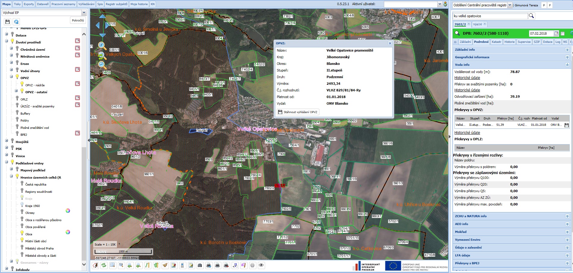Open the Vyhledávání menu tab

pyautogui.click(x=86, y=4)
